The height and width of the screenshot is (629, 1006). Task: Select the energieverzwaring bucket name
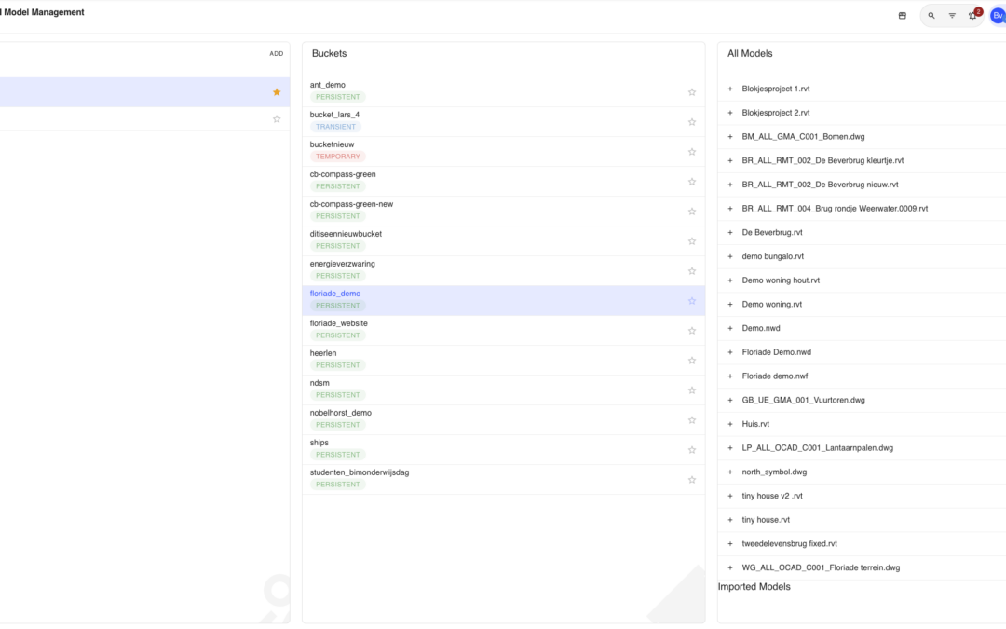[x=343, y=264]
